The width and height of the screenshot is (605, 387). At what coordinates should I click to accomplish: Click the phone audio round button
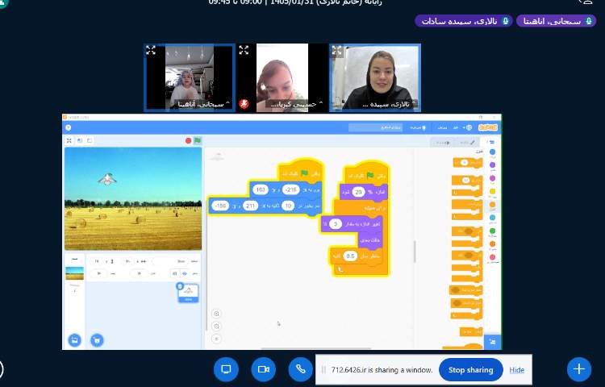pos(300,369)
